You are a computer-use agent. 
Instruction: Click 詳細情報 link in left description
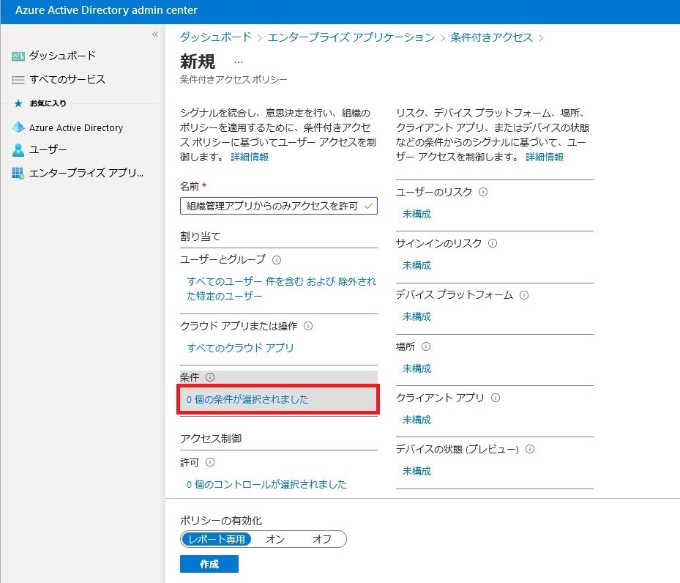pyautogui.click(x=250, y=157)
